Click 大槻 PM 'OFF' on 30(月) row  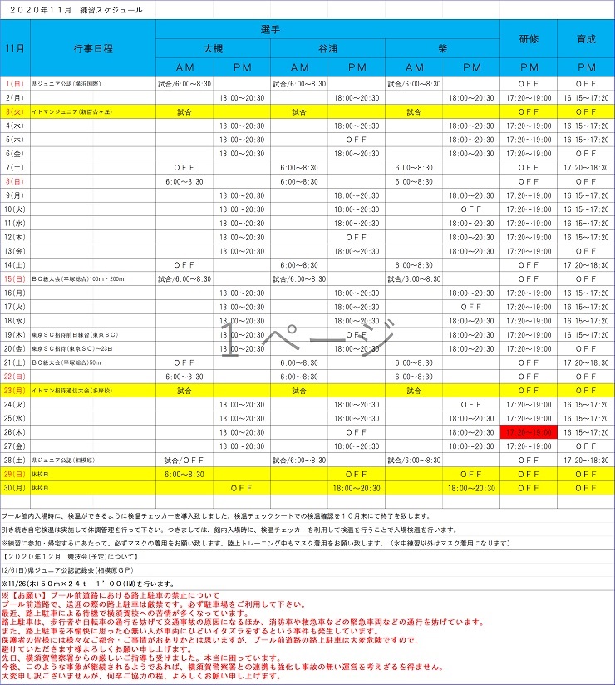pos(242,488)
